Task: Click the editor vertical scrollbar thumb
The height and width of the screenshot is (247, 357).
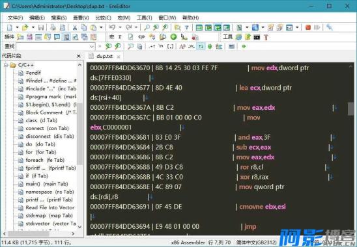Action: pos(350,109)
